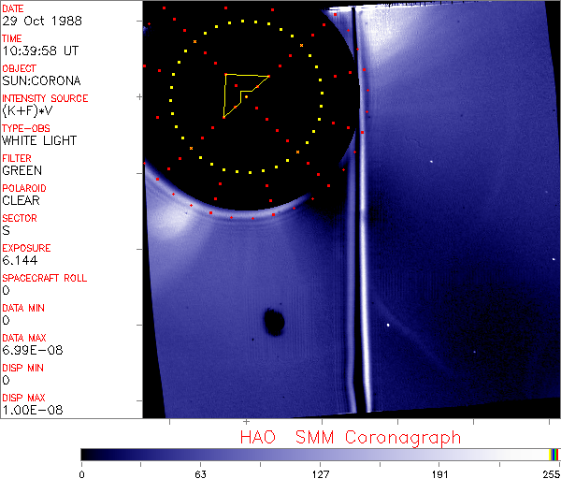561x479 pixels.
Task: Select the multicolor strip at color bar's right end
Action: pyautogui.click(x=554, y=454)
